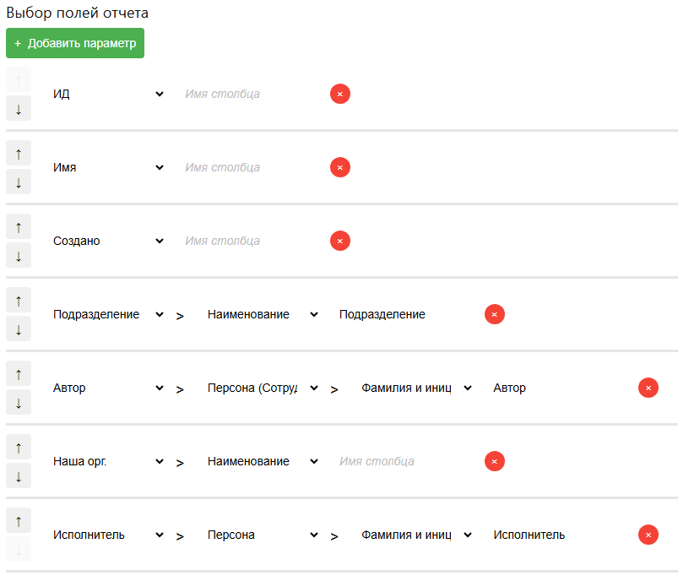Move the ИД row down
This screenshot has height=576, width=678.
19,109
